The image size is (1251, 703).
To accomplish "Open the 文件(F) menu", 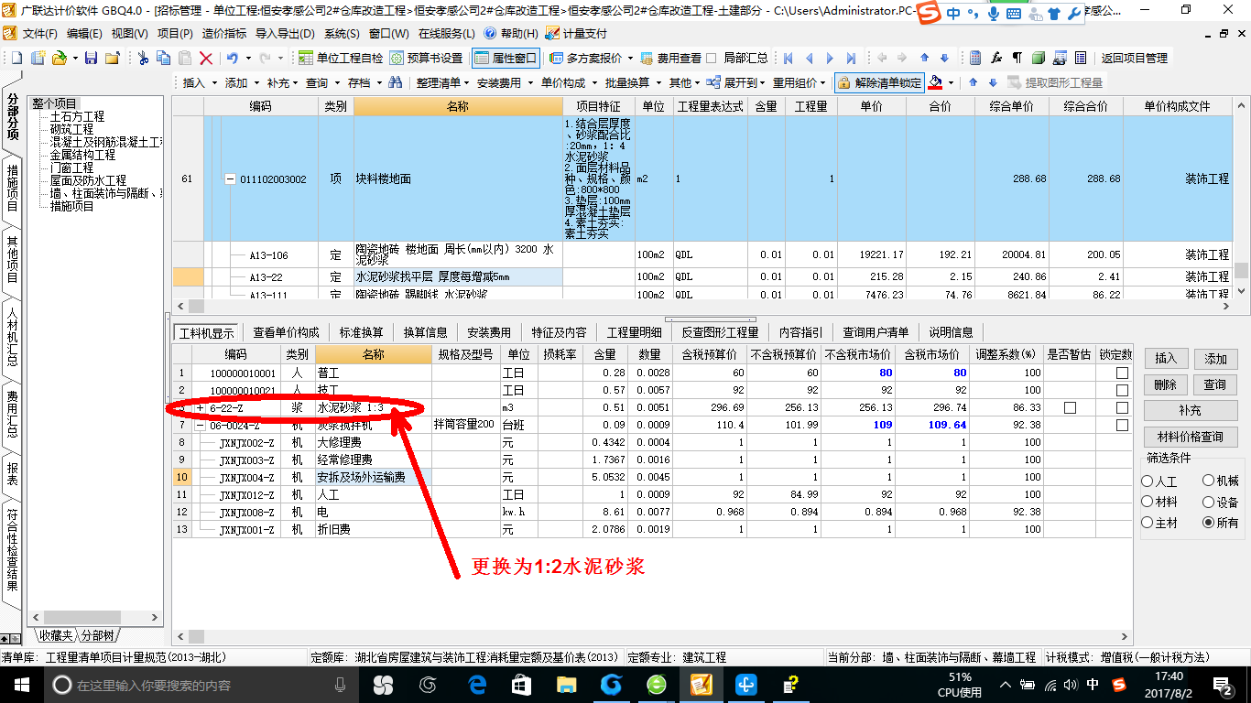I will point(39,34).
